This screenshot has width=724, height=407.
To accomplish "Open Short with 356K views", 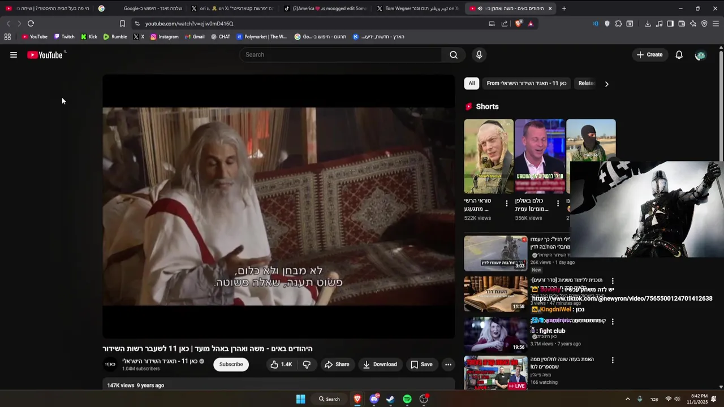I will (540, 156).
